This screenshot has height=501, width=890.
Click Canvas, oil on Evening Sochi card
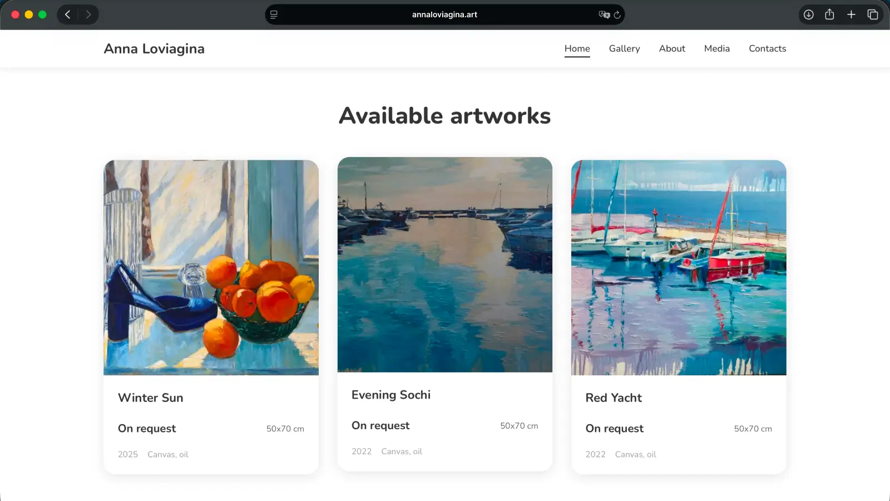click(x=402, y=451)
